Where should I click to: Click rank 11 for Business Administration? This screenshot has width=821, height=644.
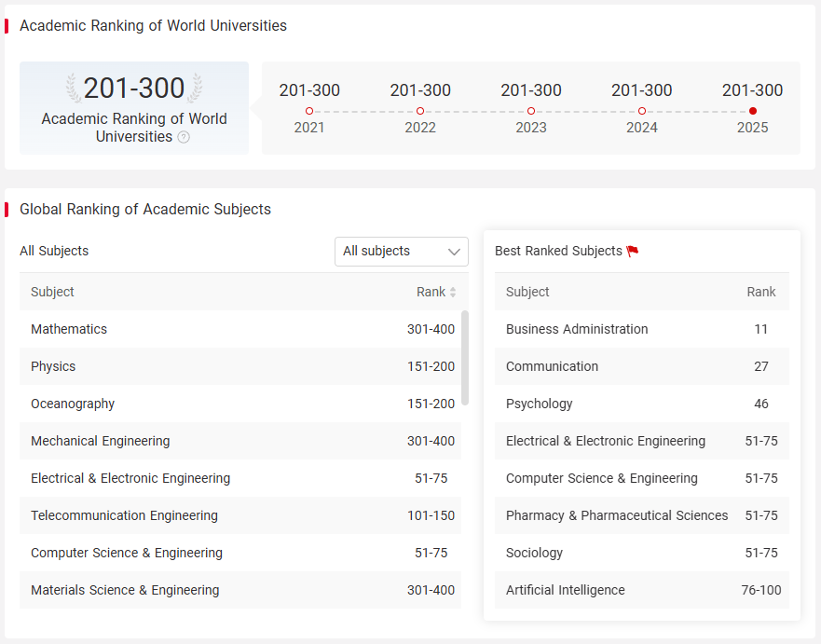[760, 329]
